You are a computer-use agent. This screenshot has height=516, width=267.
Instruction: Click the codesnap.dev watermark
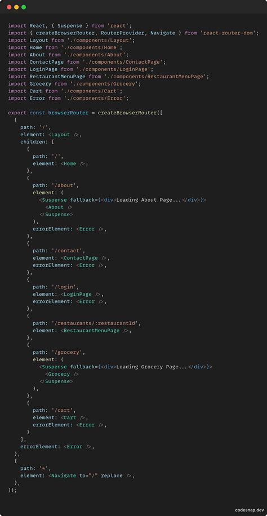(250, 510)
